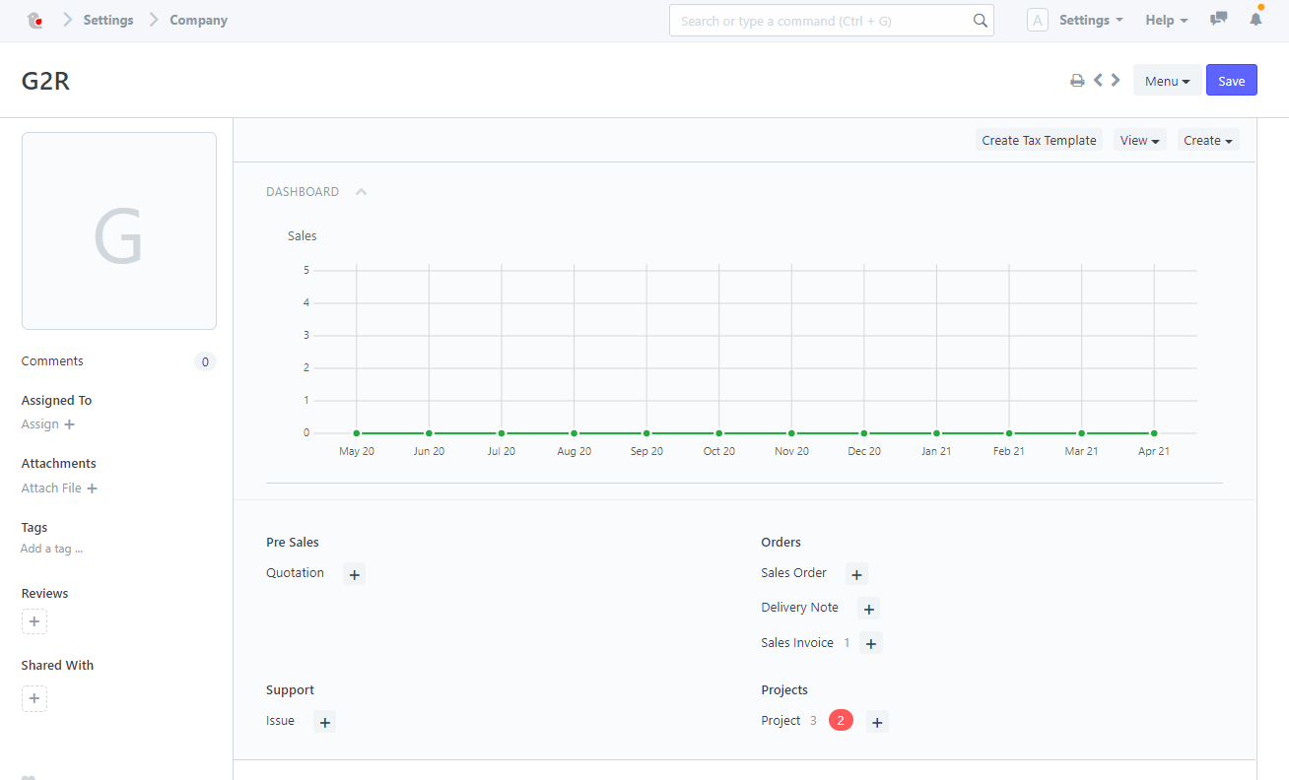Click the Assign link
This screenshot has height=780, width=1289.
[40, 423]
